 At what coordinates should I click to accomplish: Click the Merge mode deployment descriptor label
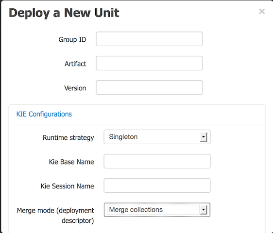point(55,216)
